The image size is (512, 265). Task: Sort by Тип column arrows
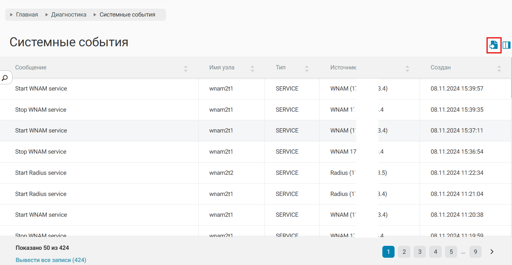coord(307,68)
